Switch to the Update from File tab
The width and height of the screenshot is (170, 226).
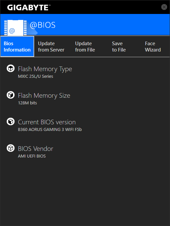[85, 47]
